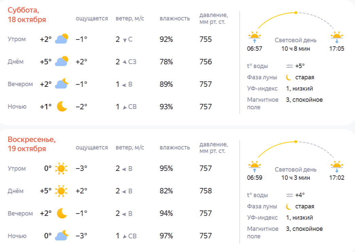Viewport: 355px width, 252px height.
Task: Click Sunday sun arc position dot
Action: click(296, 142)
